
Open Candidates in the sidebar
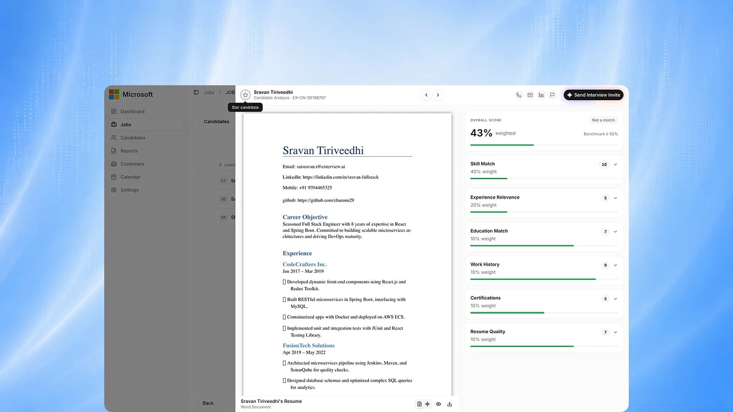coord(147,138)
